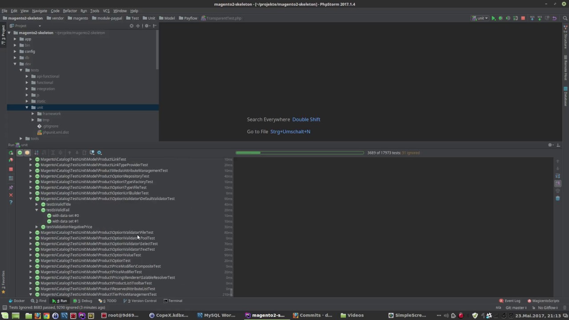This screenshot has height=320, width=569.
Task: Close Run tab with red X icon
Action: [11, 195]
